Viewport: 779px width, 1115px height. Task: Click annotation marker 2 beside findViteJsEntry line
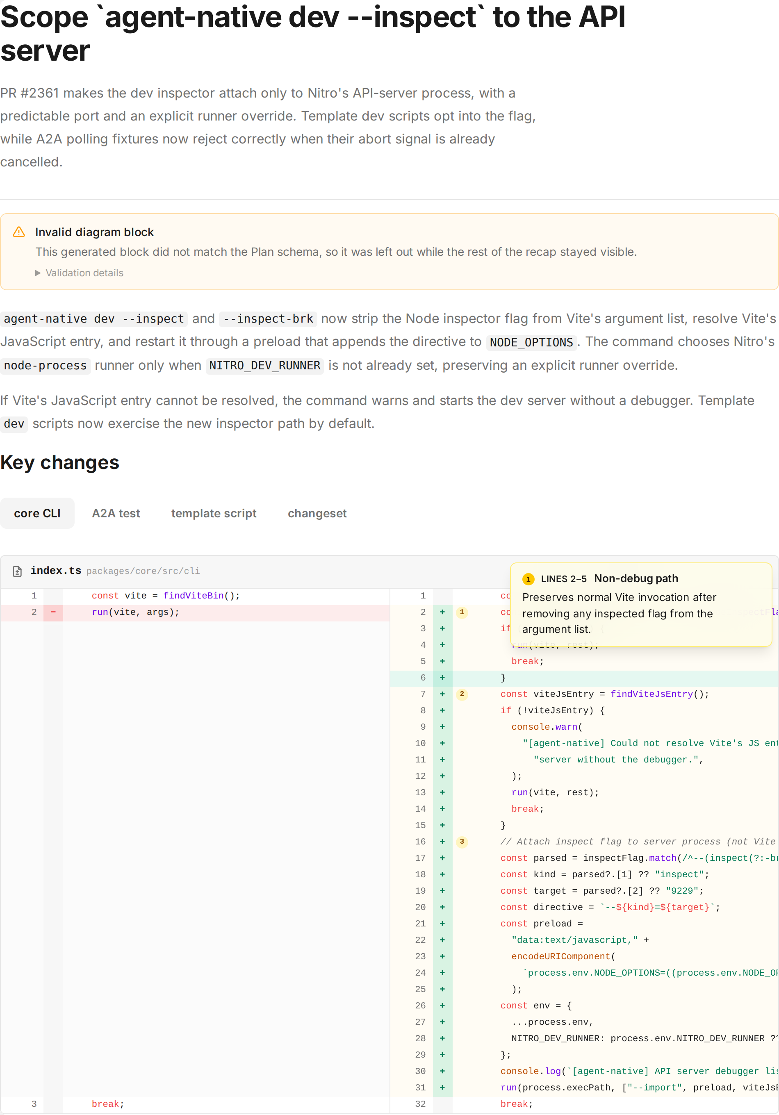point(462,694)
